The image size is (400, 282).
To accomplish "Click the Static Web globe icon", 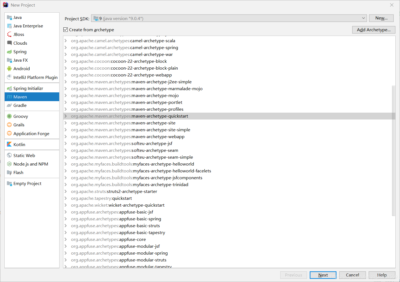I will [9, 155].
